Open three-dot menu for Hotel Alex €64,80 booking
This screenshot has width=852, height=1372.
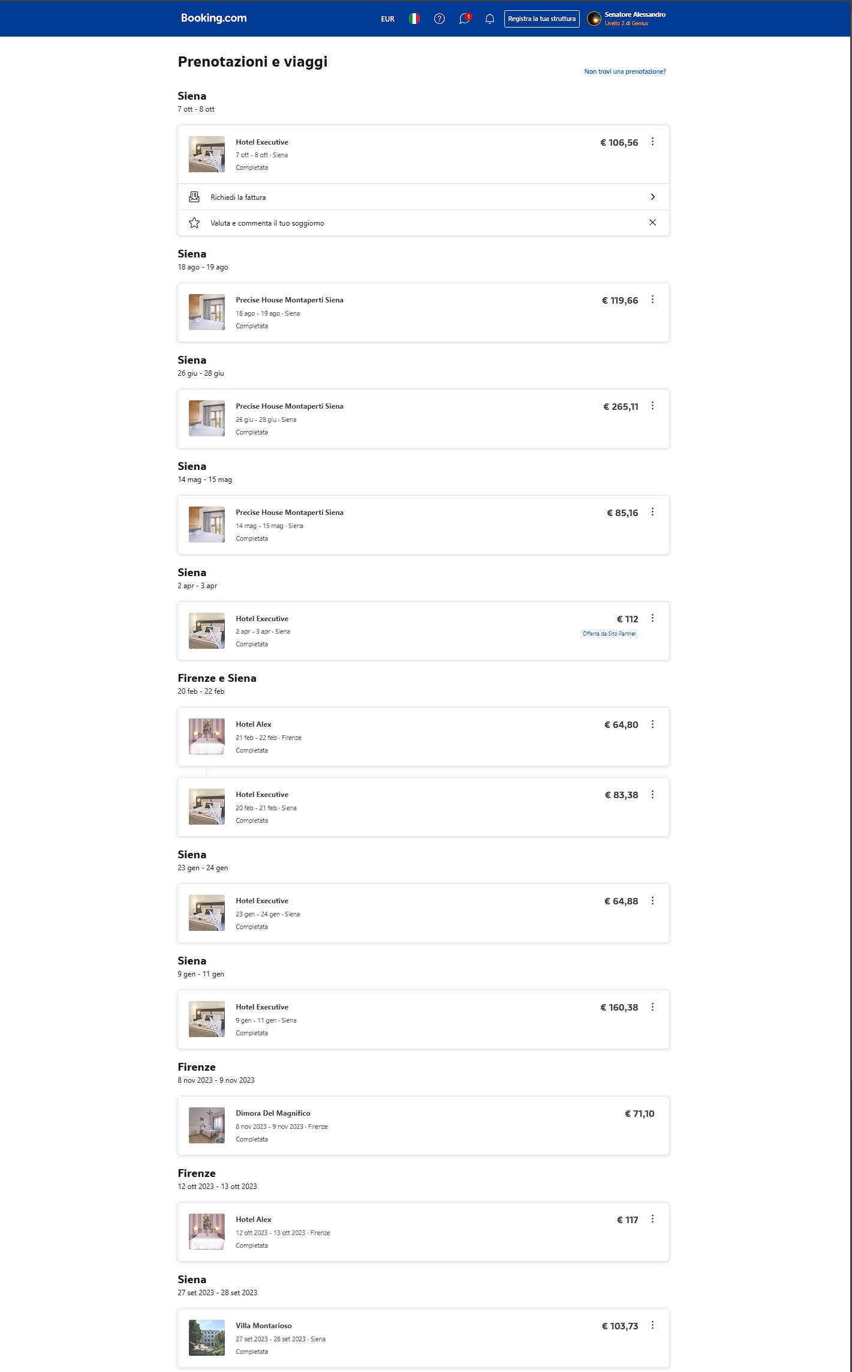point(652,724)
